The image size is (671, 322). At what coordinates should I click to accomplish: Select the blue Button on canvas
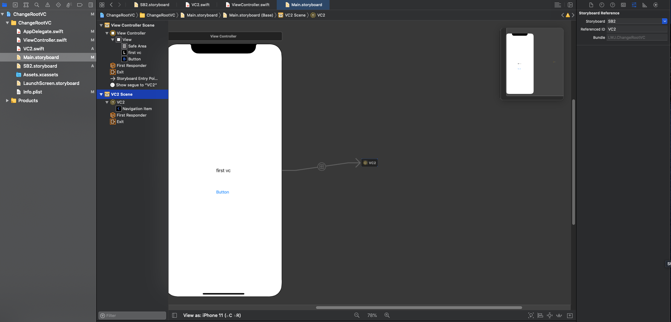click(222, 192)
